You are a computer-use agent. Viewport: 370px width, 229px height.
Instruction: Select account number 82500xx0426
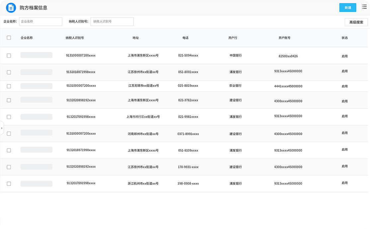(288, 56)
